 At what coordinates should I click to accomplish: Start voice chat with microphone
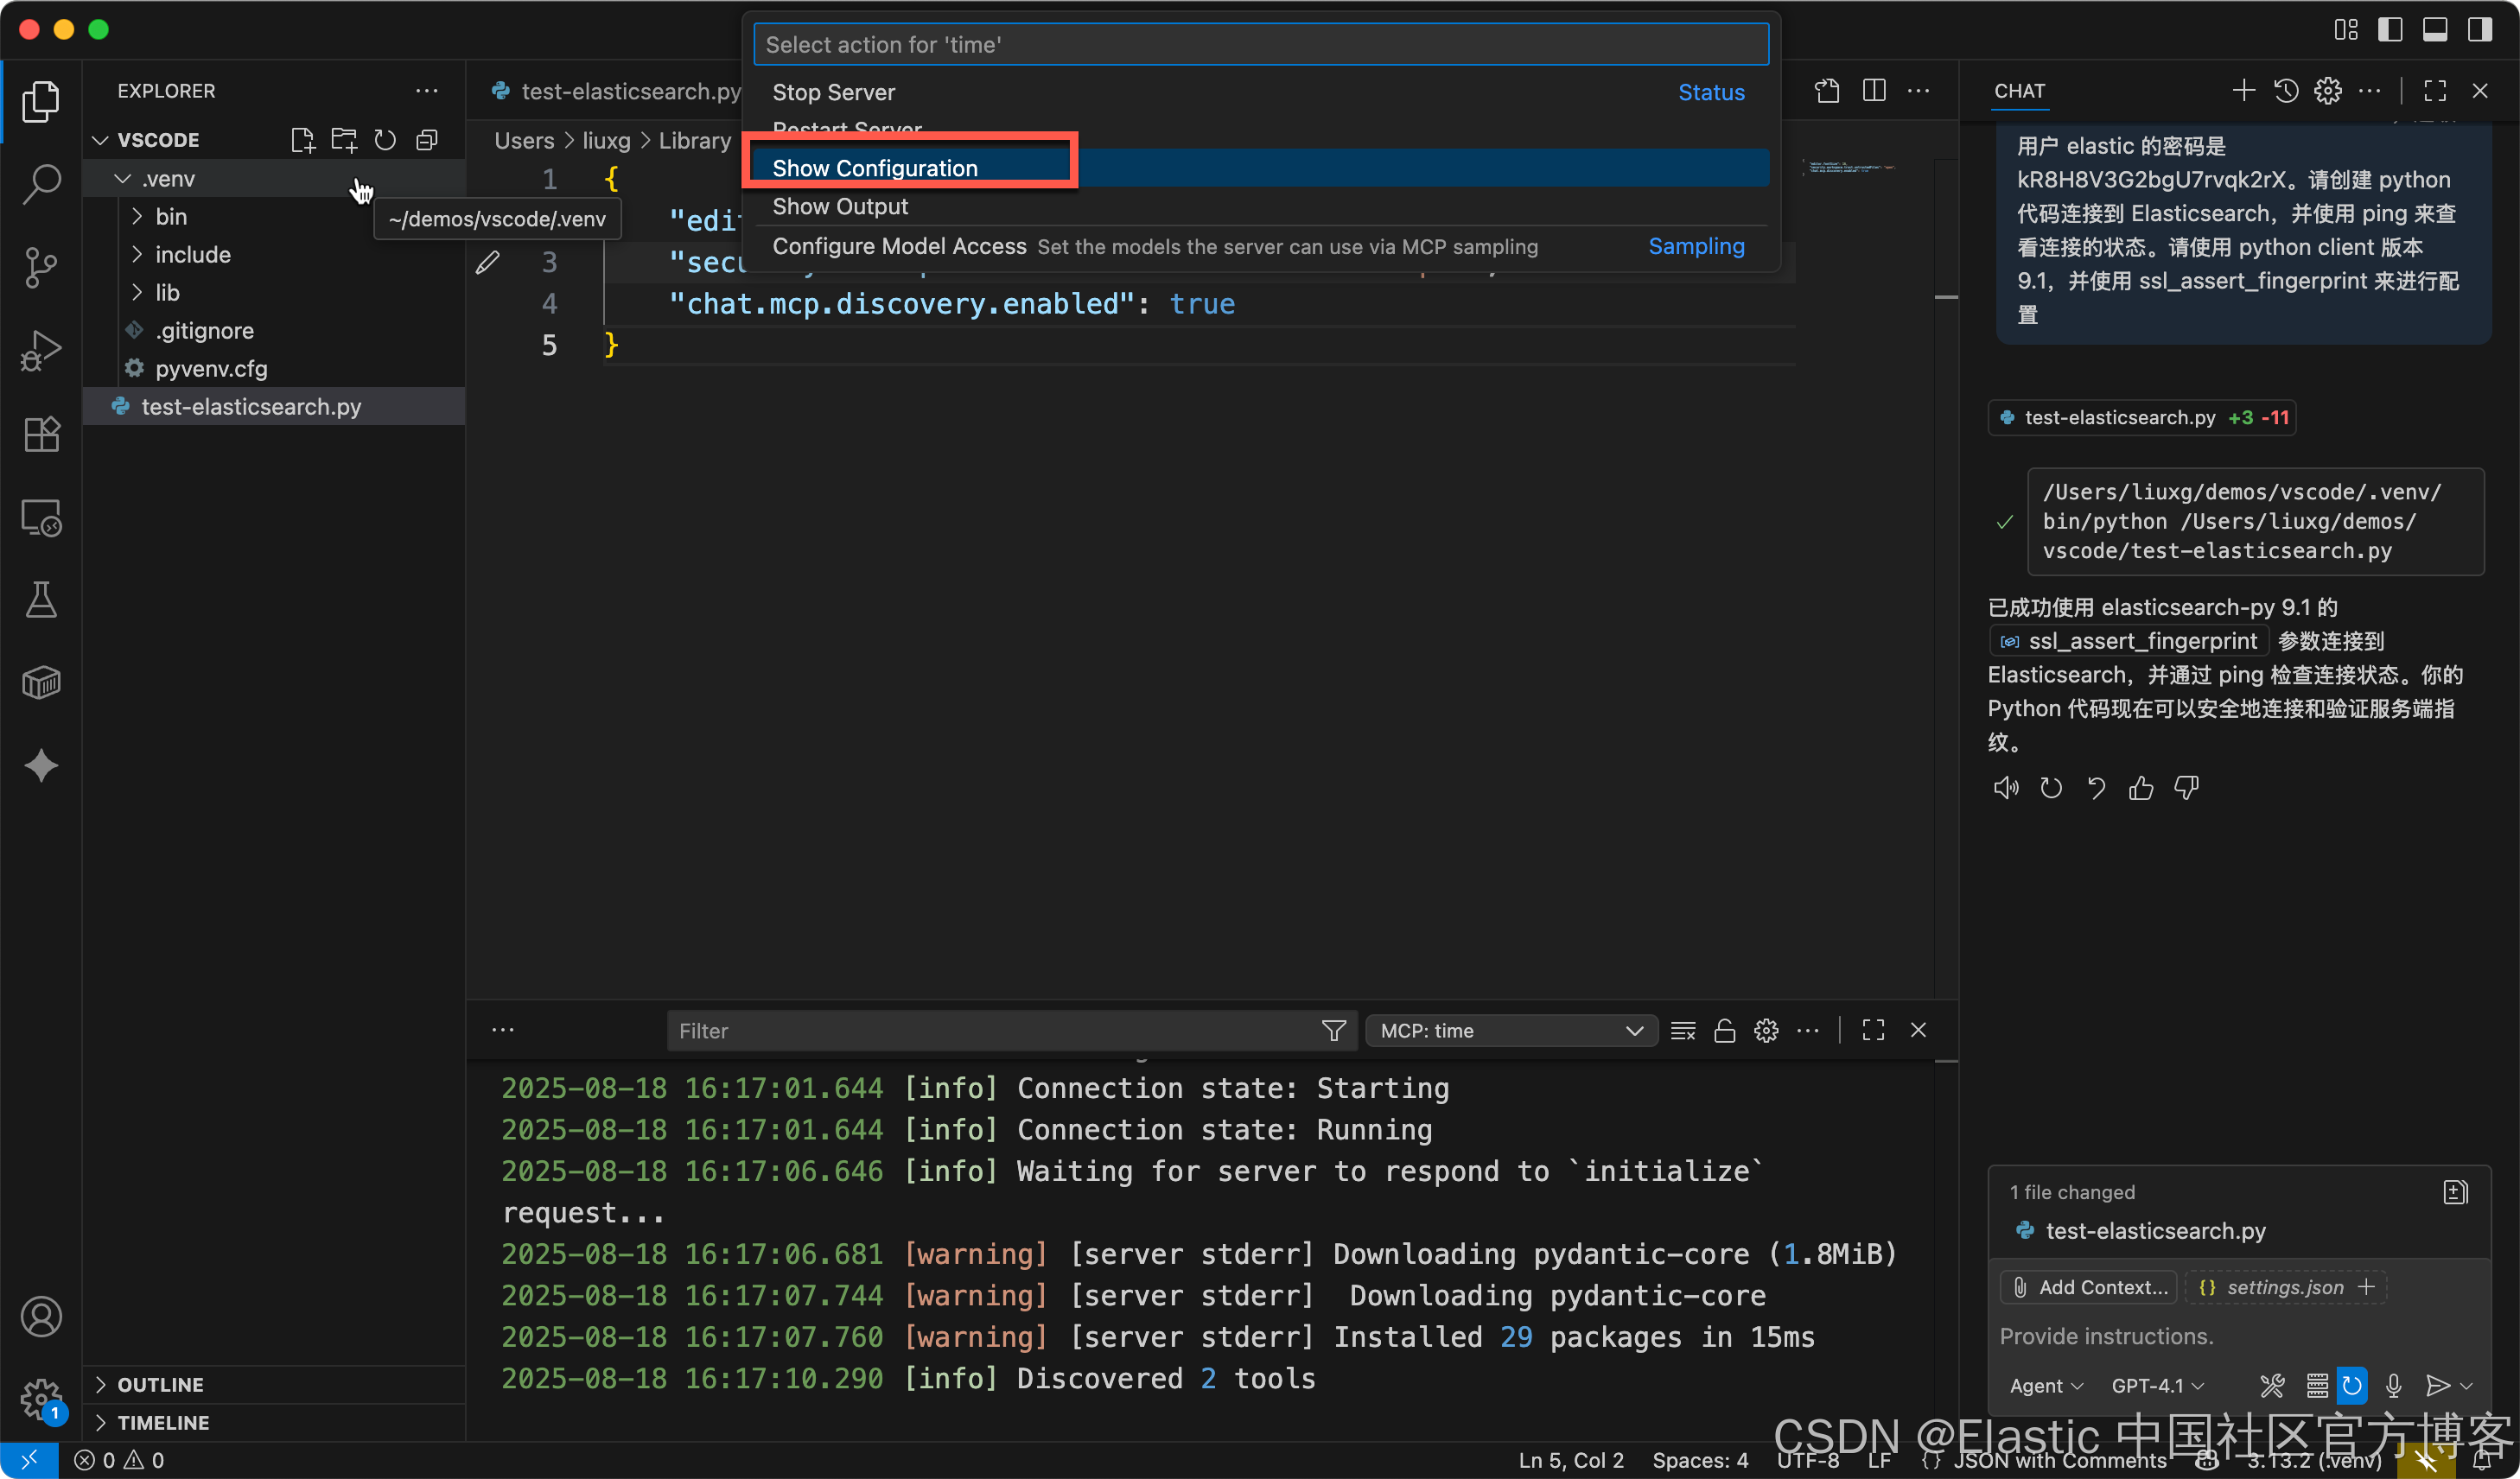pyautogui.click(x=2393, y=1385)
